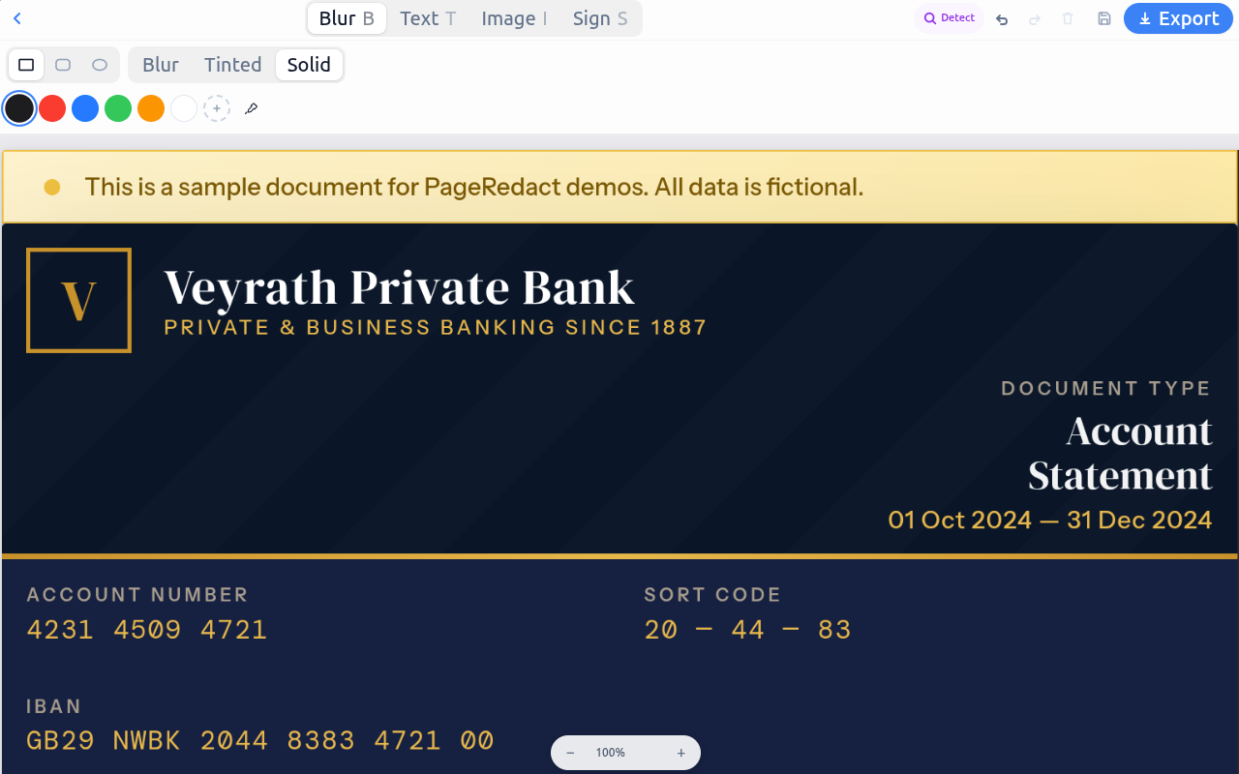This screenshot has width=1239, height=774.
Task: Click the sample document notice text
Action: point(474,187)
